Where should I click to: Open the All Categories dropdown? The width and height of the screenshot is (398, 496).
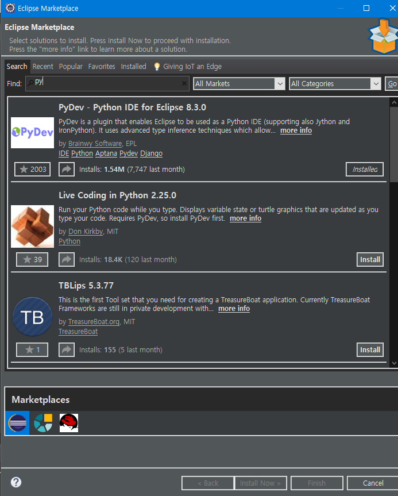click(x=335, y=83)
